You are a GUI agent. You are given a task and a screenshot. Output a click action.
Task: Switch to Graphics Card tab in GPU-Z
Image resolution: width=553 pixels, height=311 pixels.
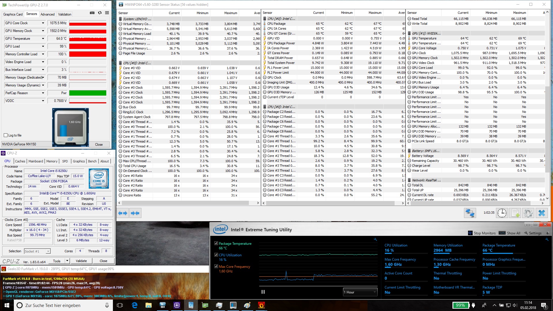pyautogui.click(x=13, y=14)
